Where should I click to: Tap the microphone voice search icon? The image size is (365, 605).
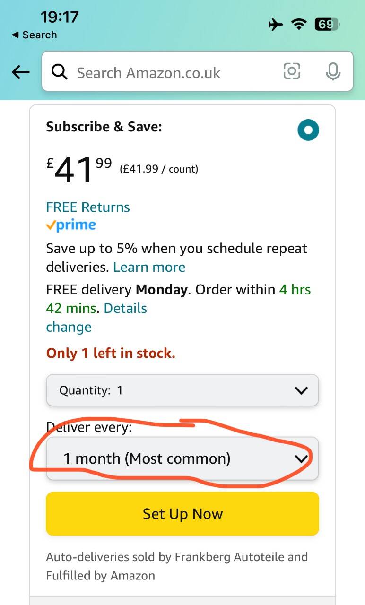click(333, 71)
